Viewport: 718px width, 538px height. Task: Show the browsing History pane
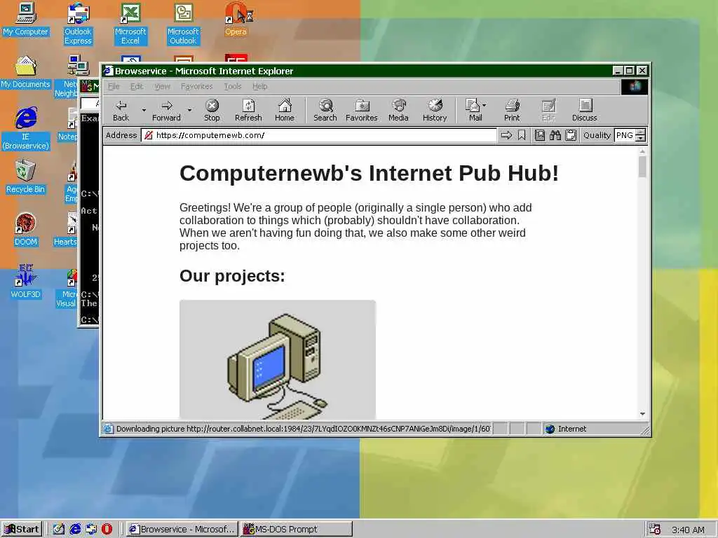tap(435, 111)
